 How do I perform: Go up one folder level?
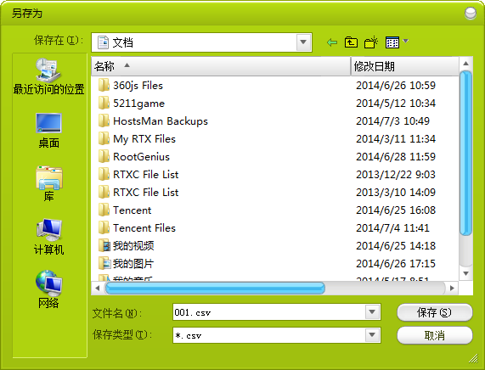click(x=351, y=42)
